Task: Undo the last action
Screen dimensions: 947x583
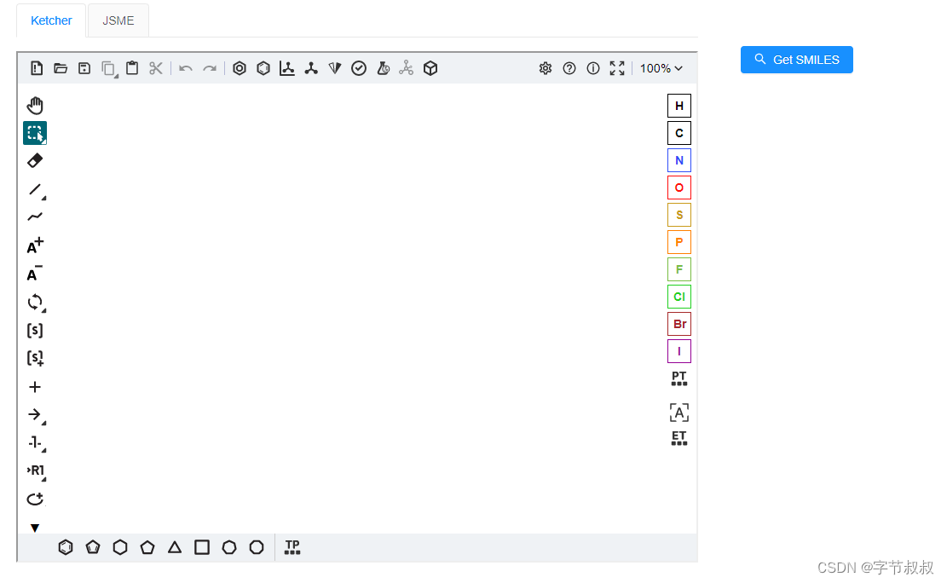Action: [186, 68]
